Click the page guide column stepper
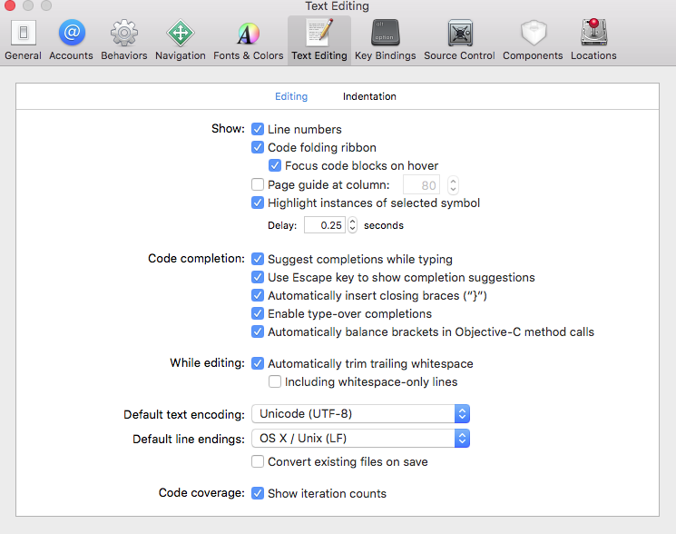This screenshot has width=676, height=534. (x=453, y=185)
